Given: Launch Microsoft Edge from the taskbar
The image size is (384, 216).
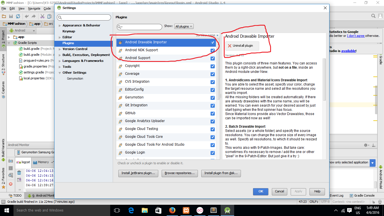Looking at the screenshot, I should pyautogui.click(x=131, y=210).
